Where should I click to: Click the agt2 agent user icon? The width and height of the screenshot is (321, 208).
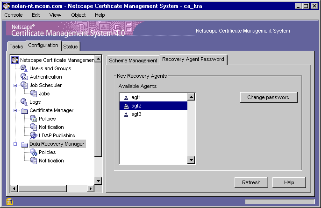pyautogui.click(x=126, y=106)
